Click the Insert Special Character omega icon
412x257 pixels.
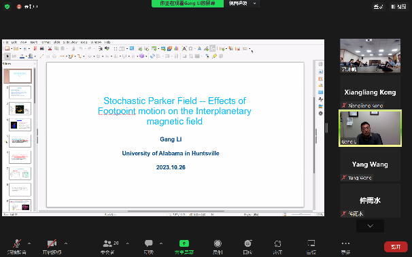191,49
